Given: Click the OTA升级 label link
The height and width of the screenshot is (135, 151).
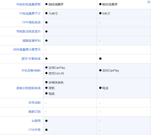Looking at the screenshot, I should (x=34, y=130).
